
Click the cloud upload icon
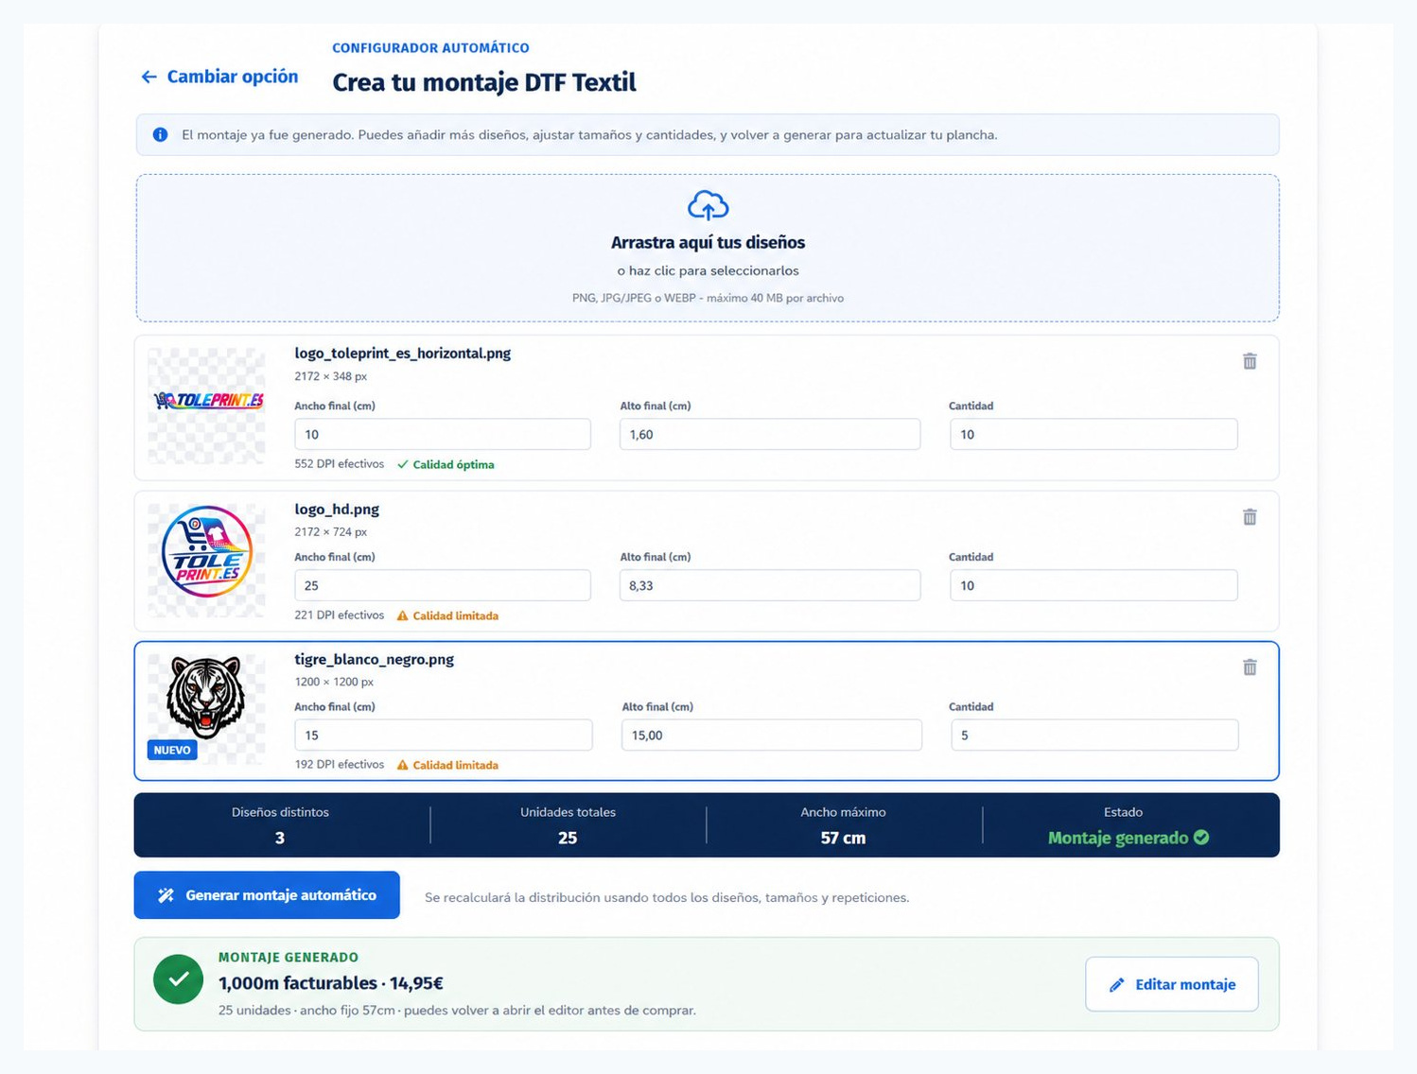tap(708, 205)
